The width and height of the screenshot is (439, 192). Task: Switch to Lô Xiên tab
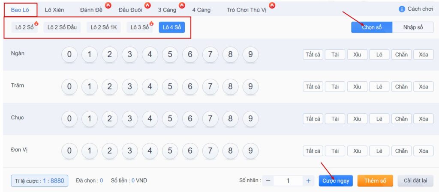pos(54,10)
